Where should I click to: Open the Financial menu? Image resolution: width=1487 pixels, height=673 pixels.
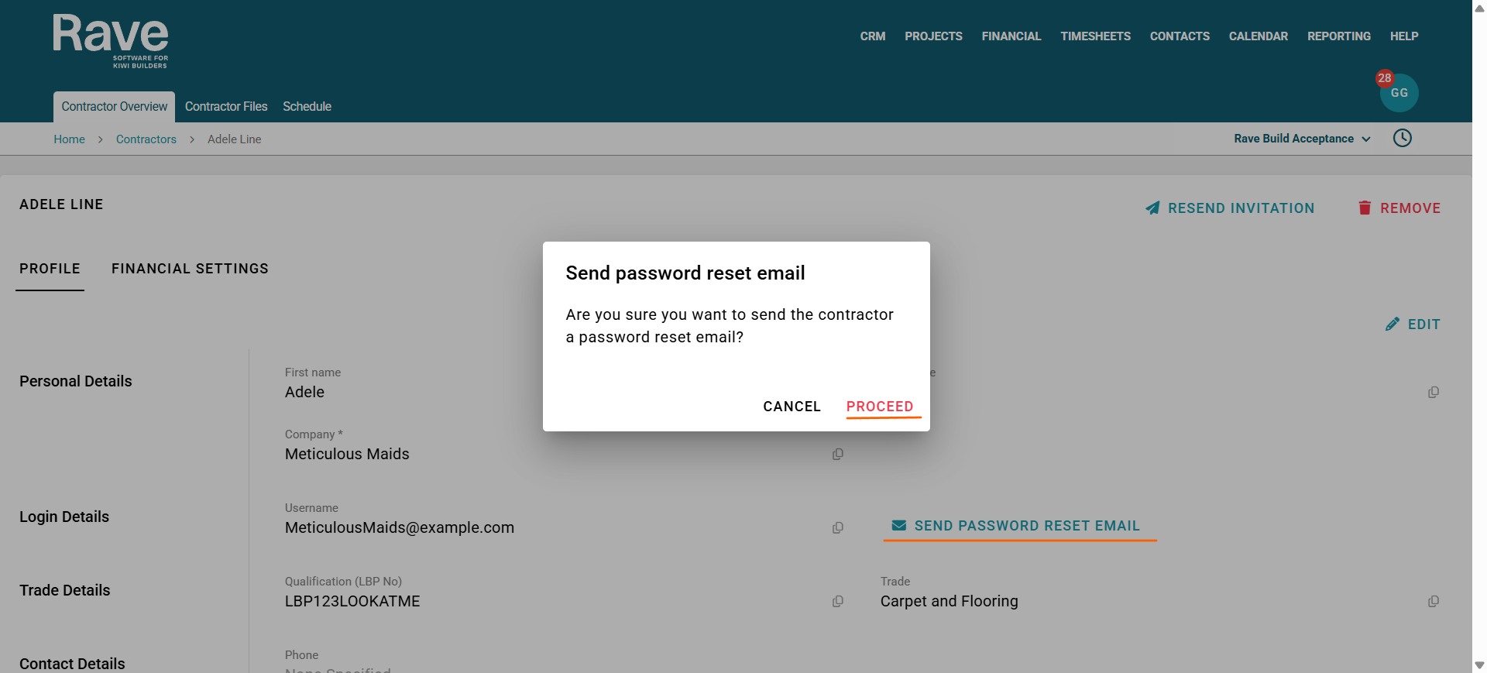[x=1011, y=36]
